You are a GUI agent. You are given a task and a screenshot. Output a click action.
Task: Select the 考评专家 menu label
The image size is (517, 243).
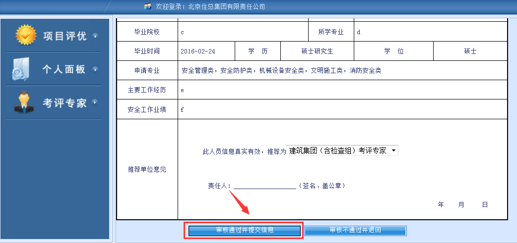[x=65, y=103]
